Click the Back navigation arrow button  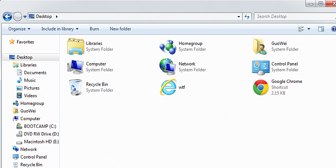(x=7, y=17)
